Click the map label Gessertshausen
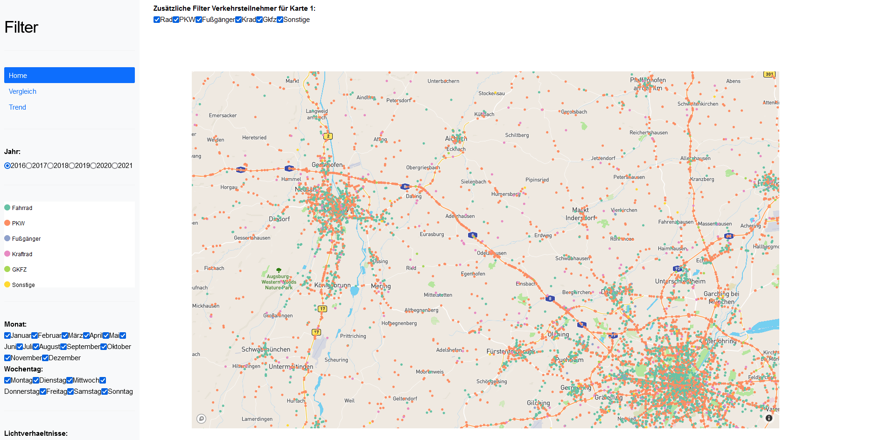 coord(252,238)
